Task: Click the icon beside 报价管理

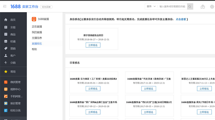Action: [6, 103]
